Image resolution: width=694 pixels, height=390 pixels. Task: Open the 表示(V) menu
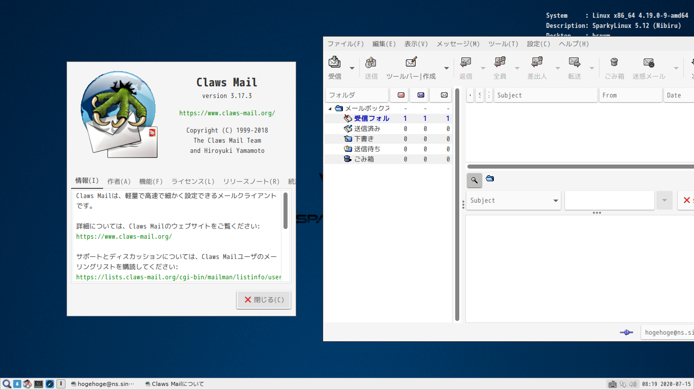[416, 44]
